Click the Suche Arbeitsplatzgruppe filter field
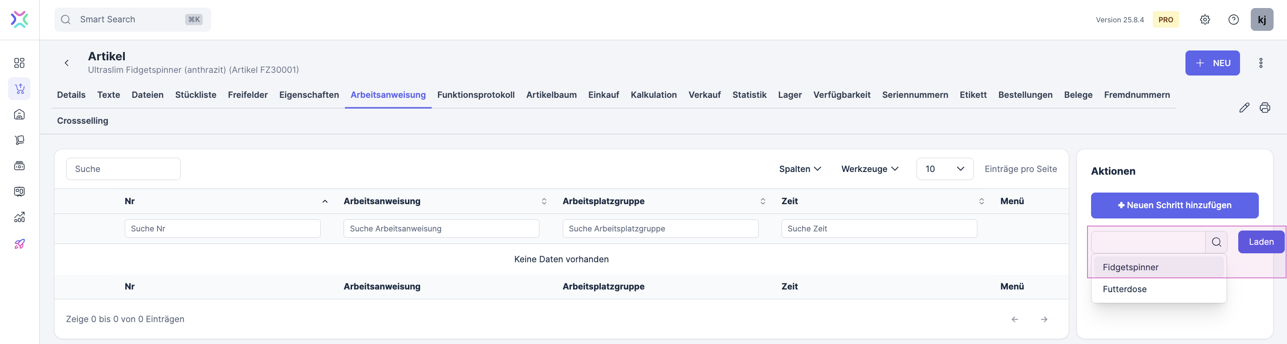Image resolution: width=1287 pixels, height=344 pixels. point(660,229)
